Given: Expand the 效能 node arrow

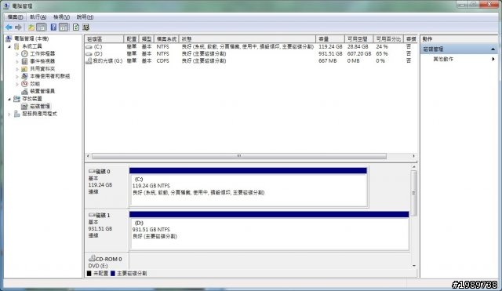Looking at the screenshot, I should (x=17, y=84).
